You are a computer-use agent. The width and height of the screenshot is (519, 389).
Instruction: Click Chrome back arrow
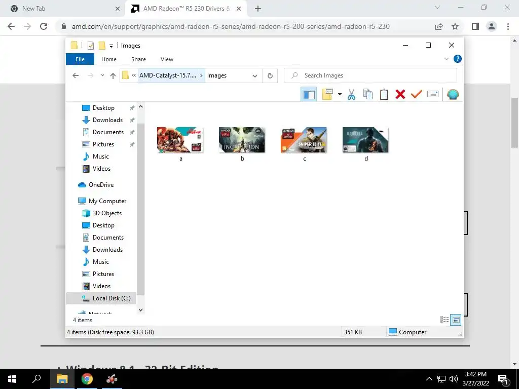(11, 26)
